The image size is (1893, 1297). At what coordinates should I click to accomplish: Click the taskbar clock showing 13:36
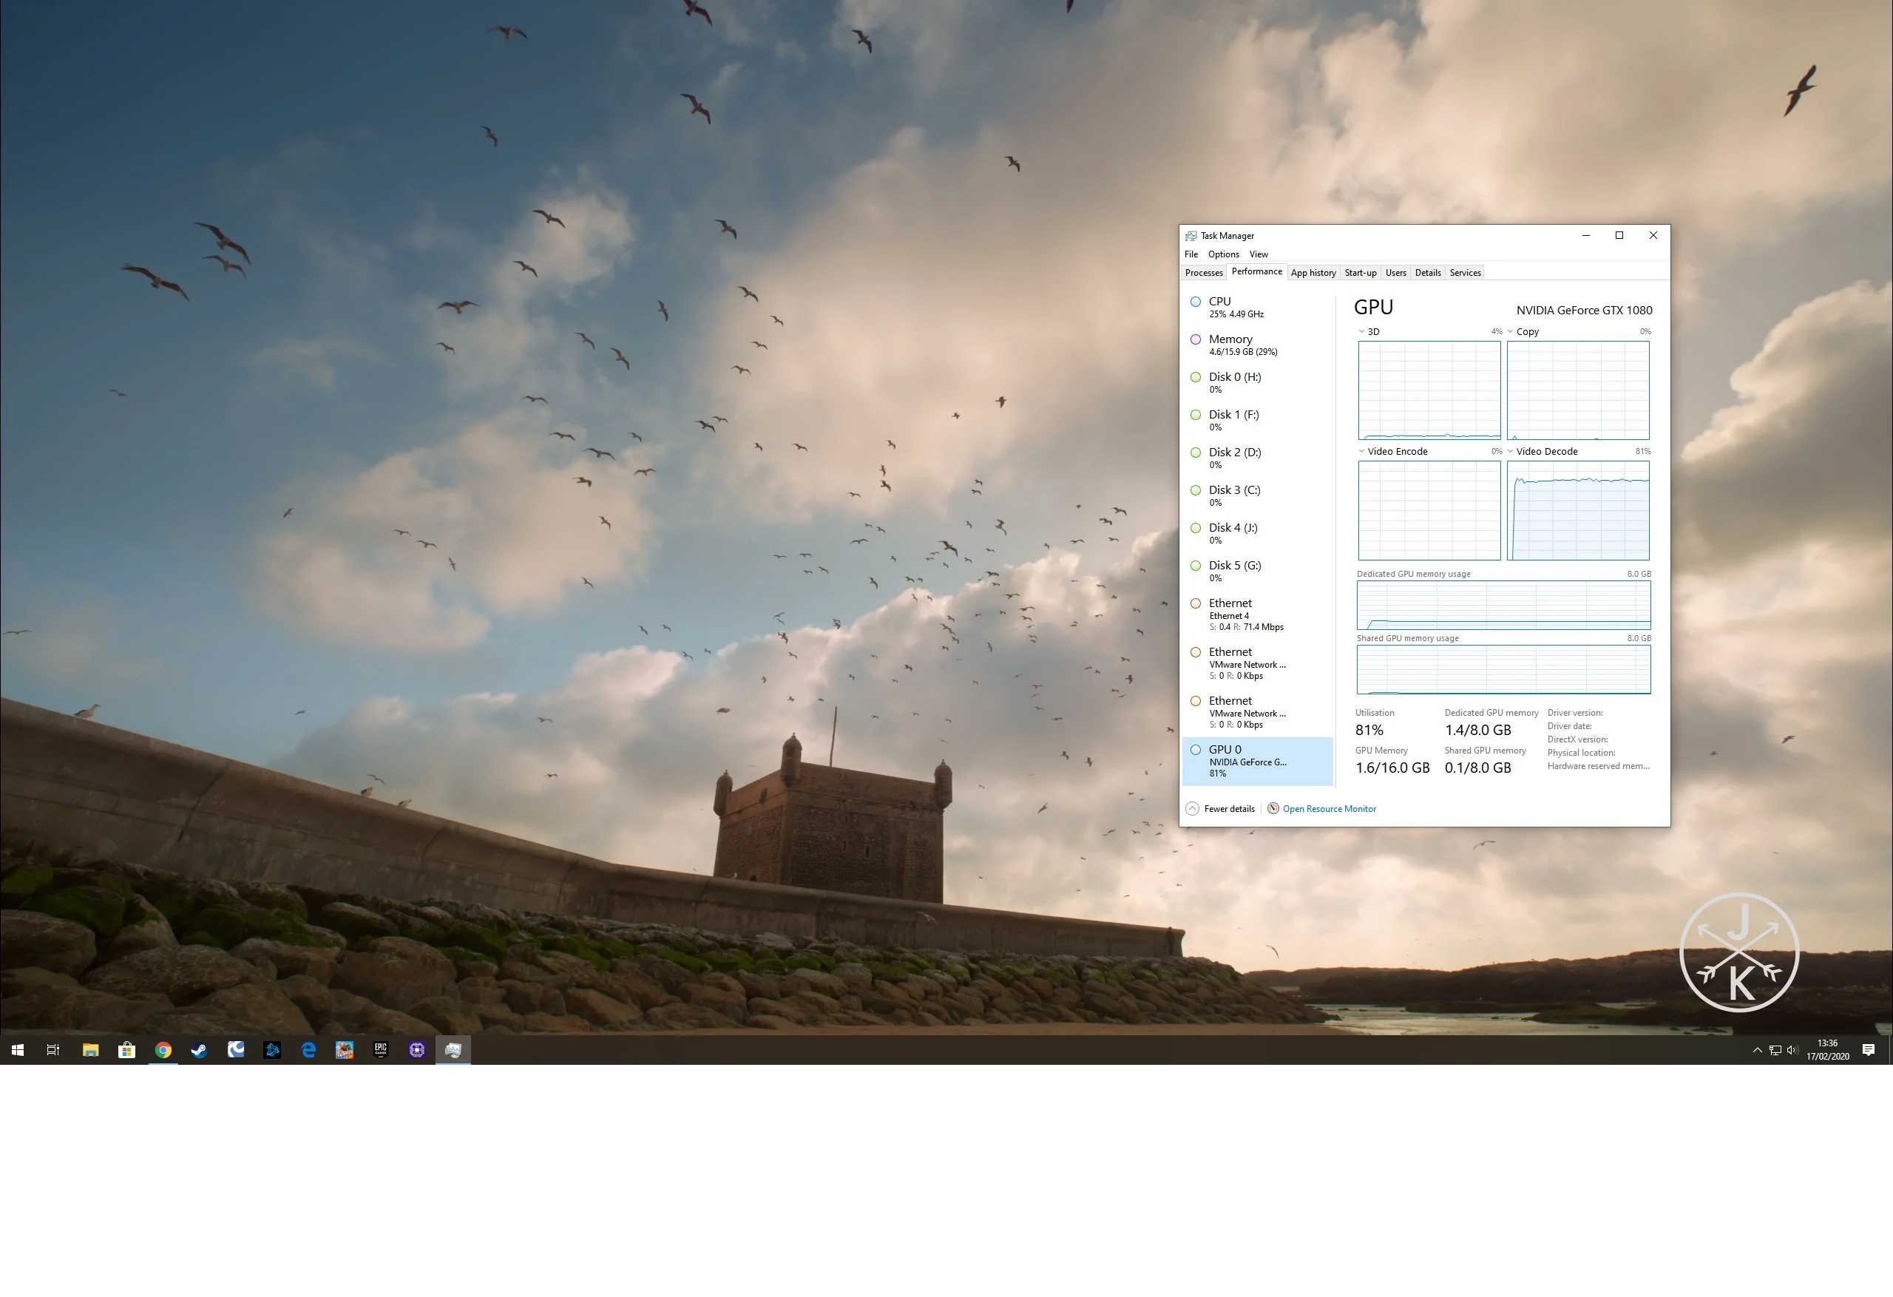coord(1828,1049)
